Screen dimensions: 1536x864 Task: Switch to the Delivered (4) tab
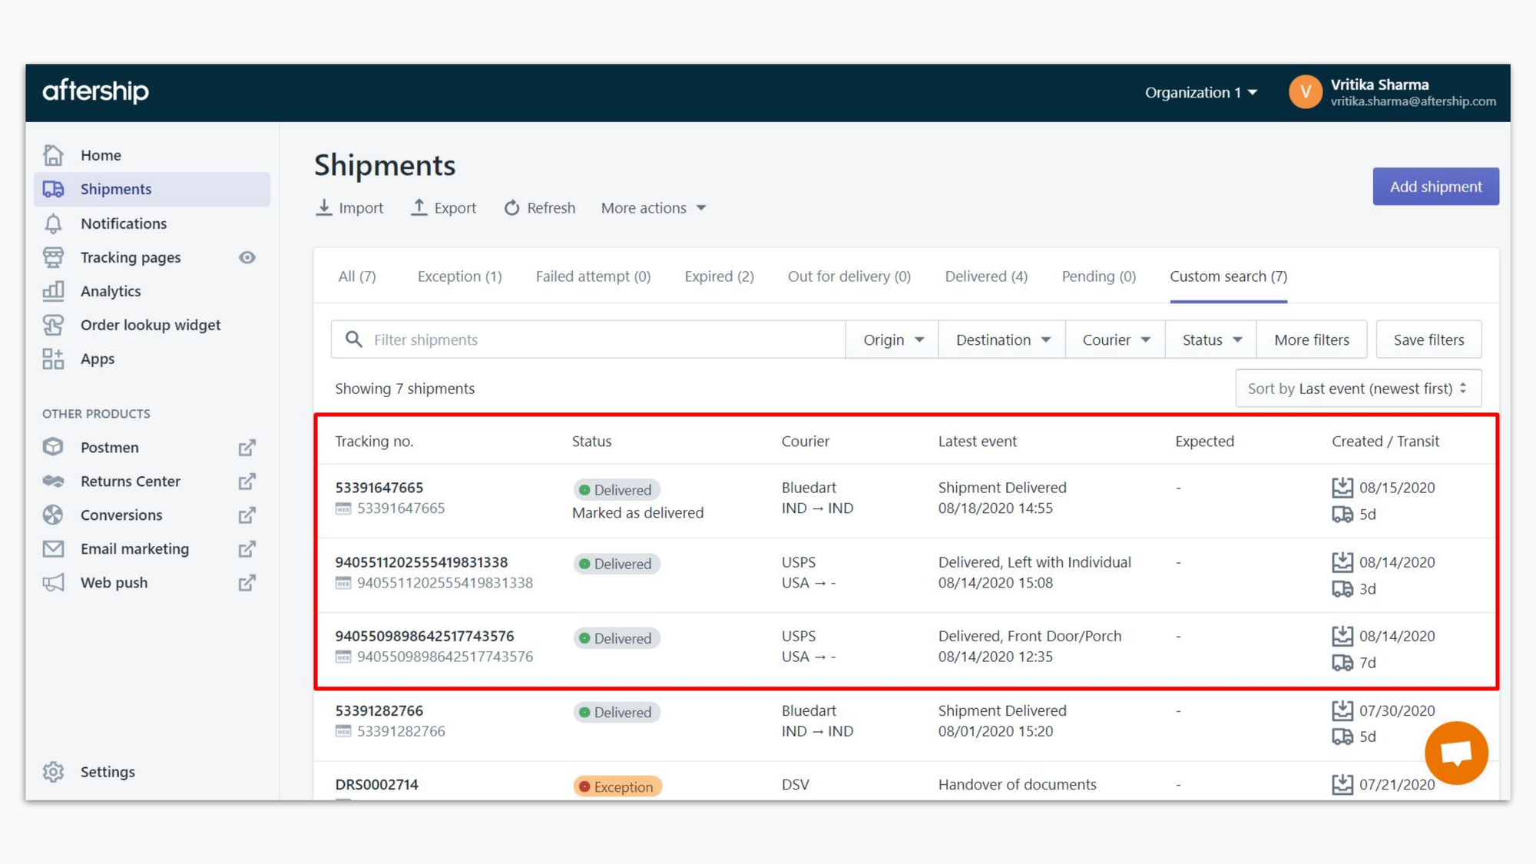click(985, 276)
